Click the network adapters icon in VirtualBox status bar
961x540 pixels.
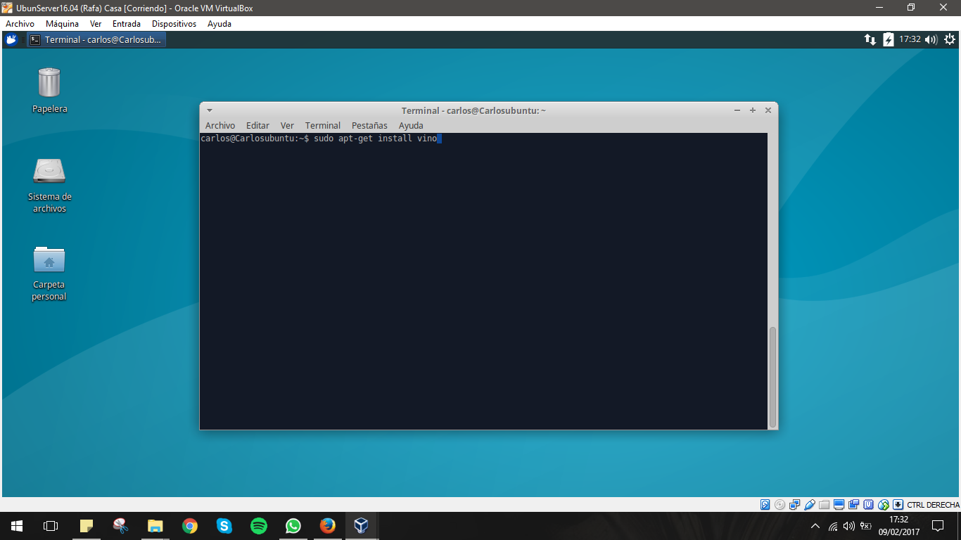point(794,504)
